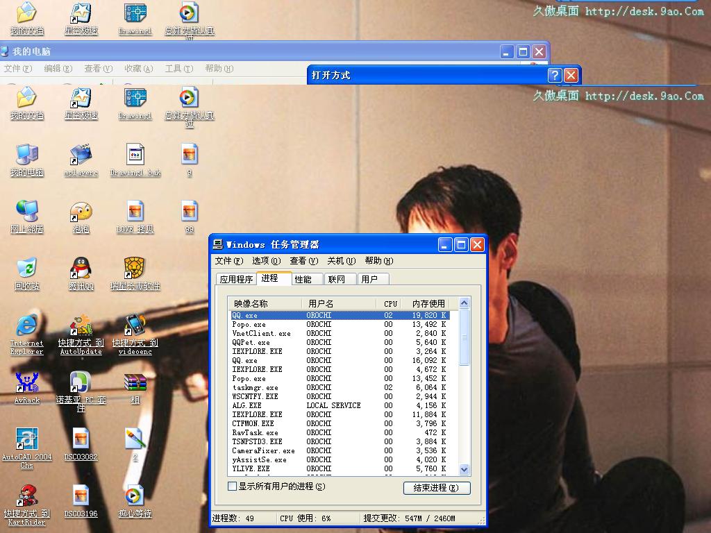Open the 关机 menu in Task Manager

pyautogui.click(x=341, y=261)
